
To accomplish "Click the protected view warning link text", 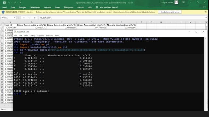I will pos(91,12).
